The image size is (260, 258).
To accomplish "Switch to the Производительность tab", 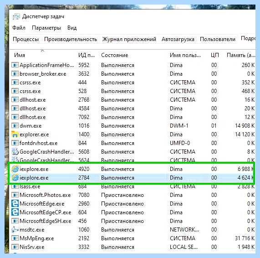I will point(71,39).
